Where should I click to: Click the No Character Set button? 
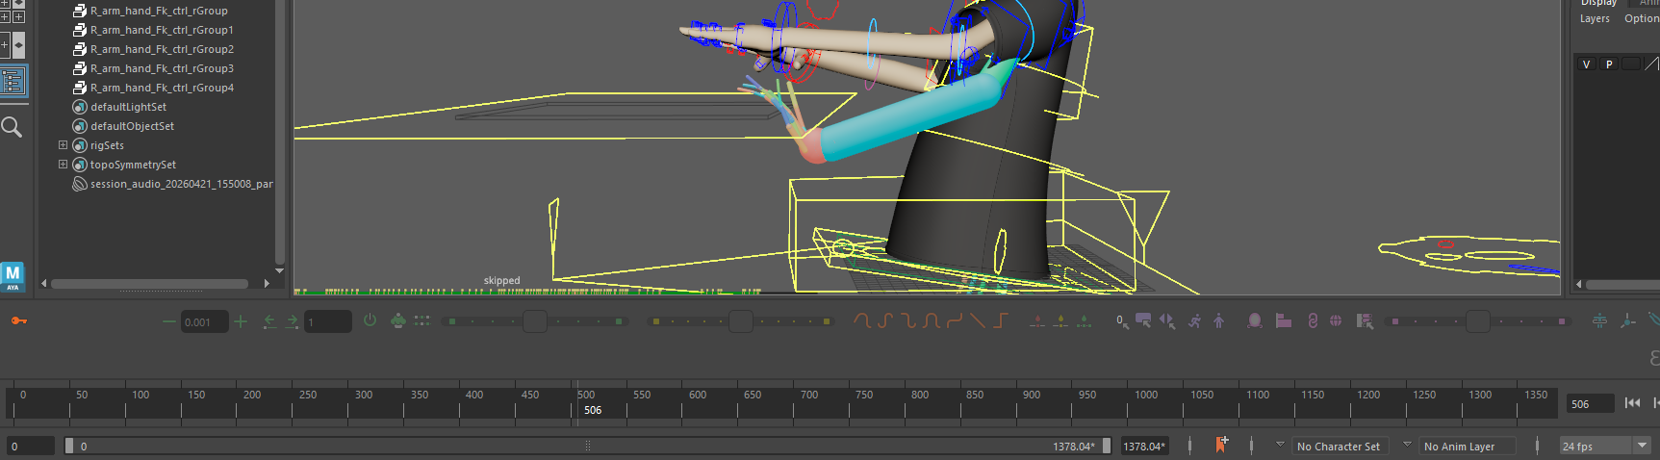[x=1338, y=447]
